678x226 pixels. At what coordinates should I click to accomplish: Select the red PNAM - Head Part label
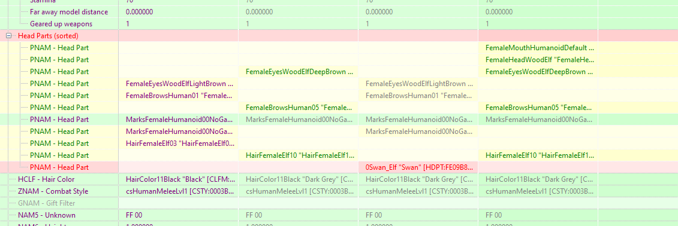[x=59, y=167]
